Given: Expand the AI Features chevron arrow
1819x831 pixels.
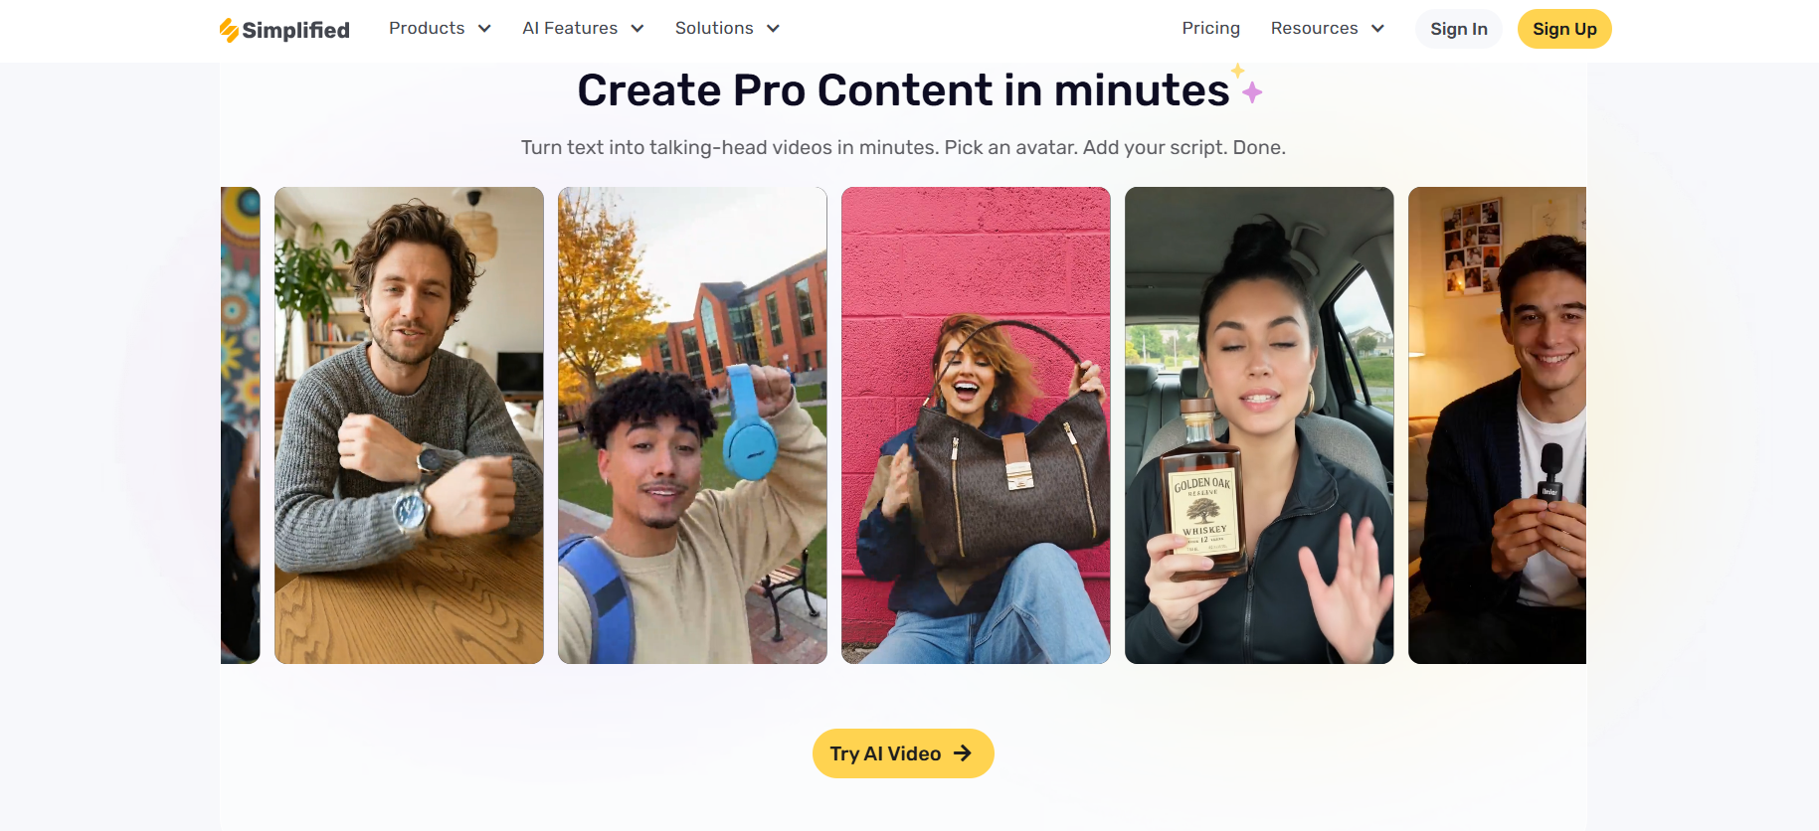Looking at the screenshot, I should click(x=637, y=29).
